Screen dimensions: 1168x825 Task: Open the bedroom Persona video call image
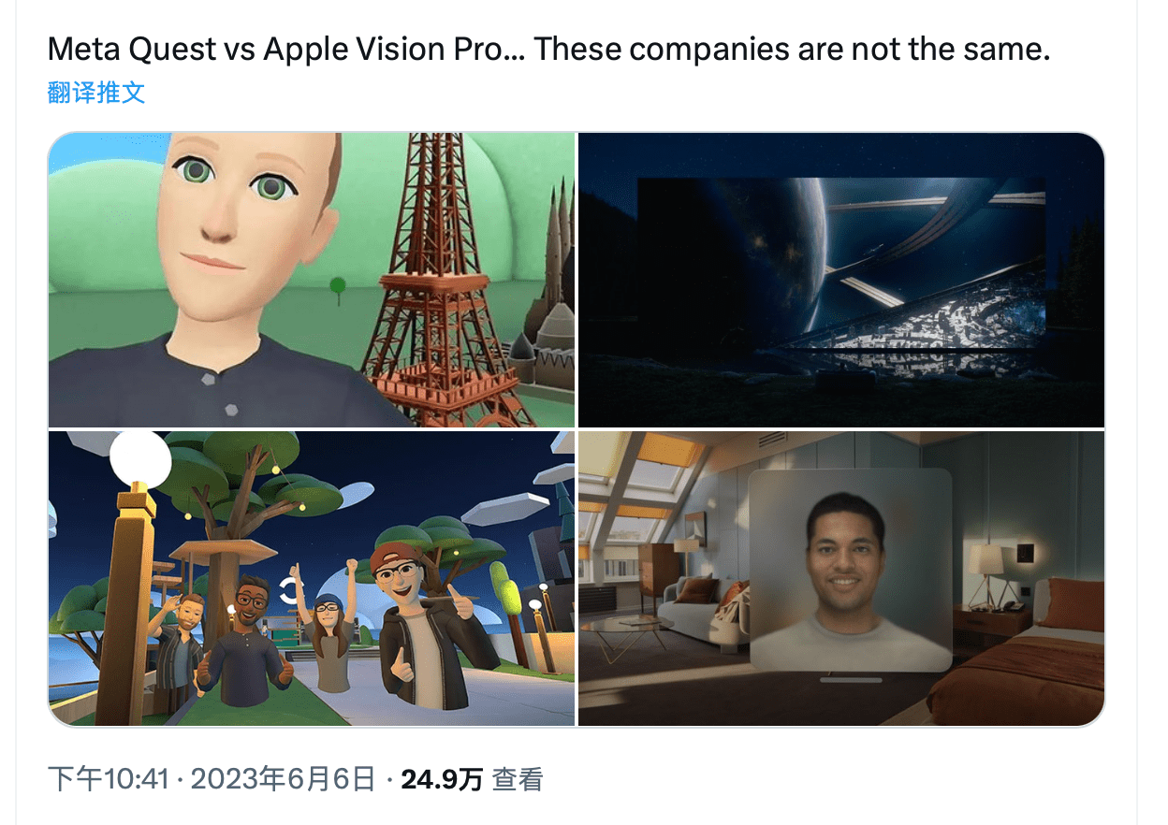click(x=841, y=578)
